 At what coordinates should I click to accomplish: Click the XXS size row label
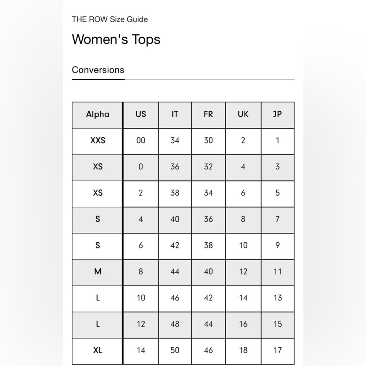pos(98,141)
